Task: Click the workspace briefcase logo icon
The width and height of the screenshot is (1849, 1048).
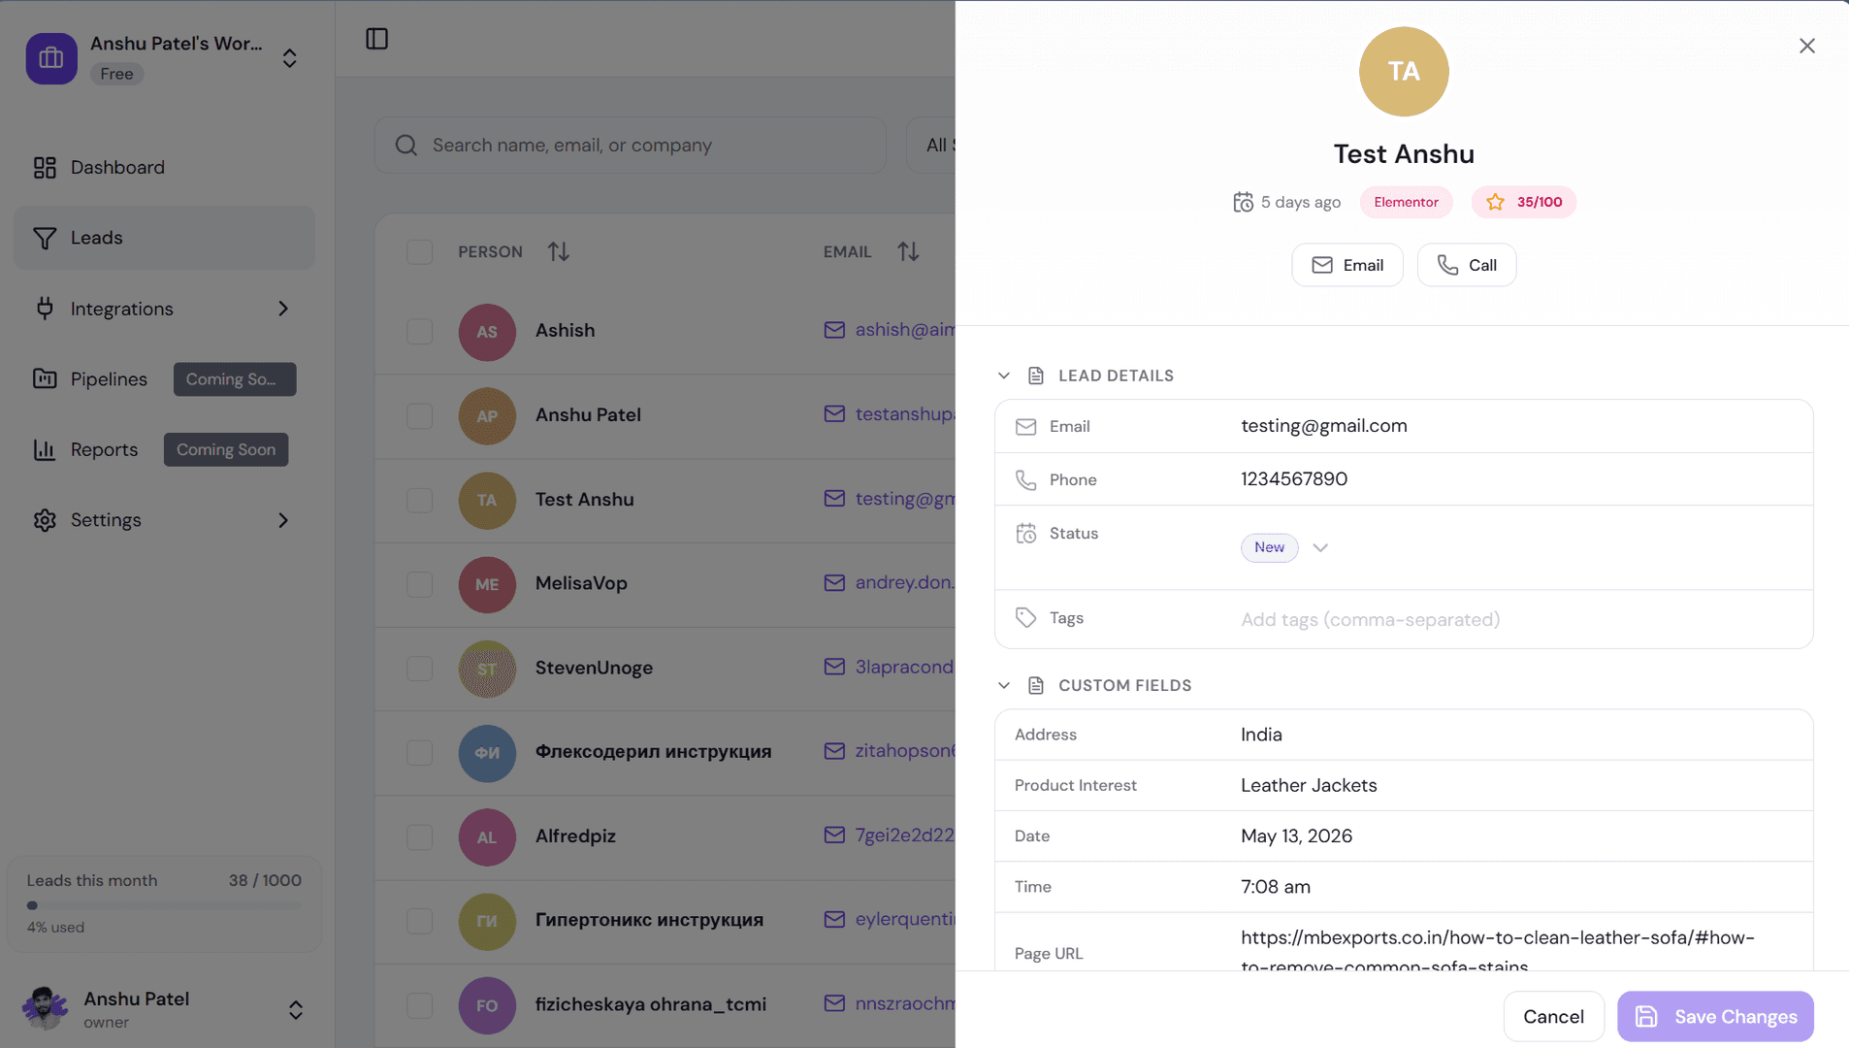Action: coord(51,58)
